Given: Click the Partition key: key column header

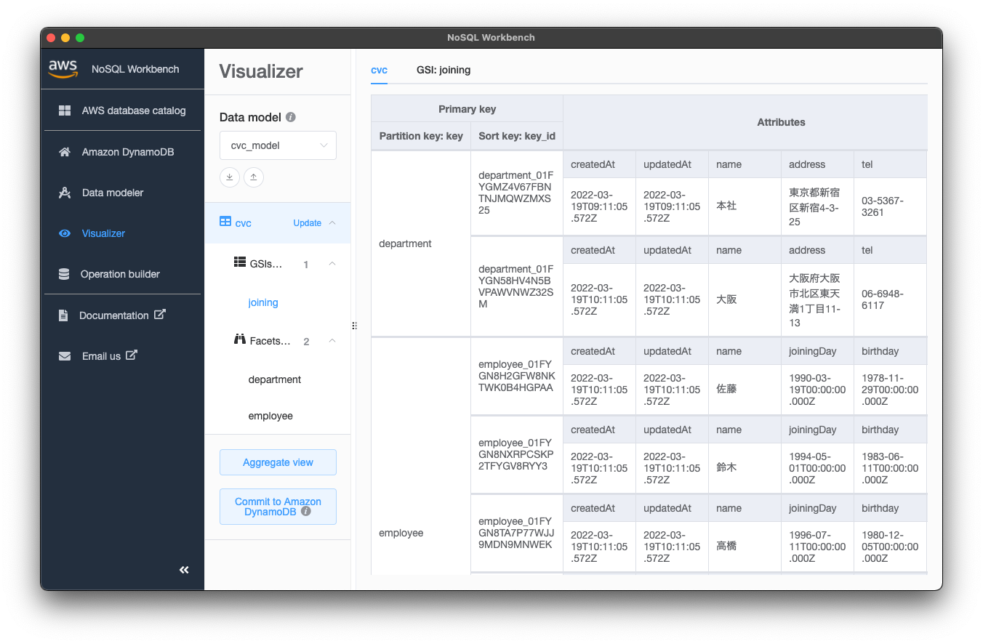Looking at the screenshot, I should tap(421, 136).
